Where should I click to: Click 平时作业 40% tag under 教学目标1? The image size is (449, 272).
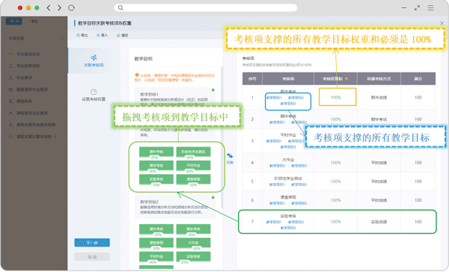click(193, 167)
